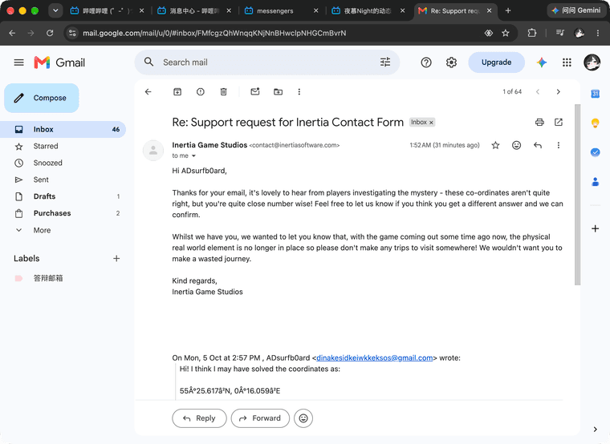Delete the email with trash icon
Viewport: 610px width, 444px height.
(x=223, y=91)
